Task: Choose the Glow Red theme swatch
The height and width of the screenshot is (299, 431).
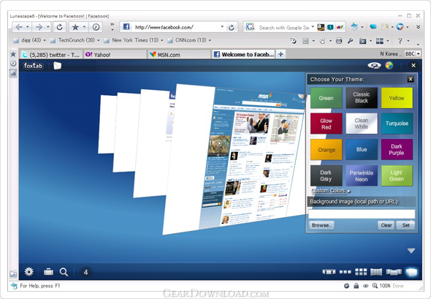Action: [327, 124]
